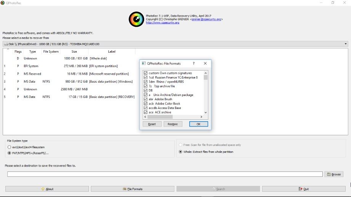Open the media selection dropdown arrow
Viewport: 351px width, 197px height.
pyautogui.click(x=345, y=44)
